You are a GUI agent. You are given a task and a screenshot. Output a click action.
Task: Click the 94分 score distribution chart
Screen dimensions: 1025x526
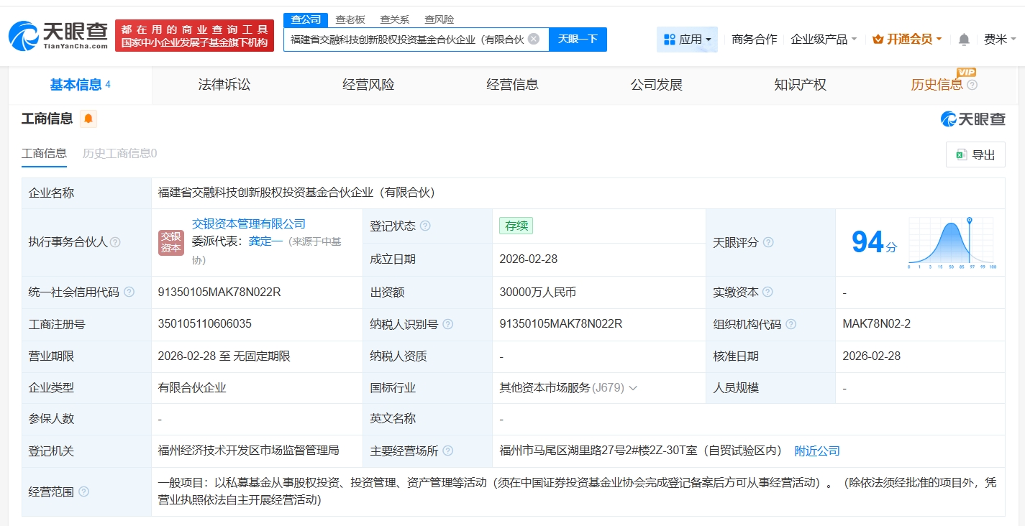click(x=951, y=243)
